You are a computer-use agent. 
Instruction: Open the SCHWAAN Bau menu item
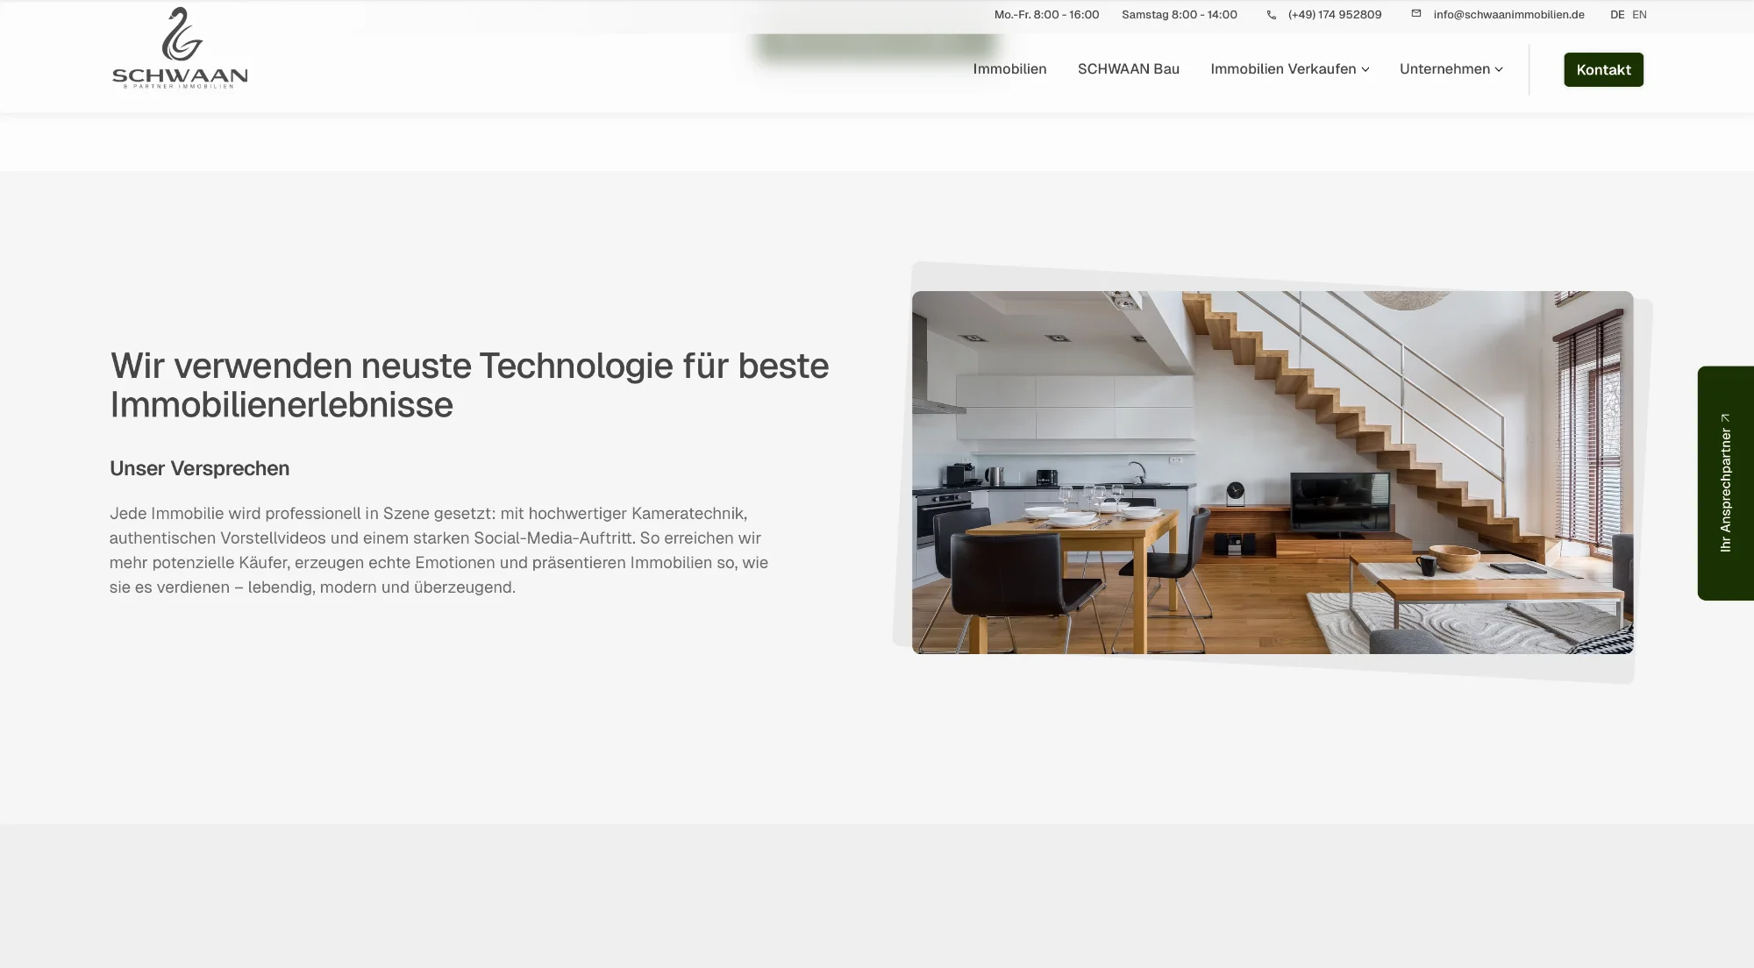[1129, 68]
